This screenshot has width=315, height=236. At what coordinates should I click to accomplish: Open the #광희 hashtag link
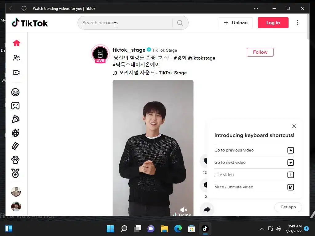pyautogui.click(x=180, y=58)
